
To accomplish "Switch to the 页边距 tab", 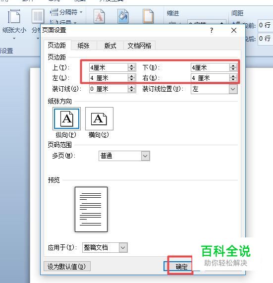I will [57, 45].
